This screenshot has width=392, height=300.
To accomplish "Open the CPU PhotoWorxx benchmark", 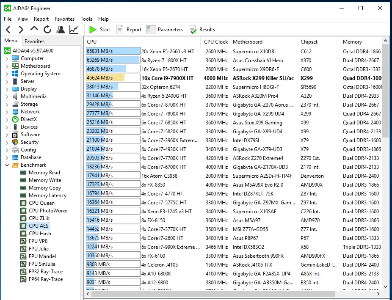I will click(x=44, y=211).
